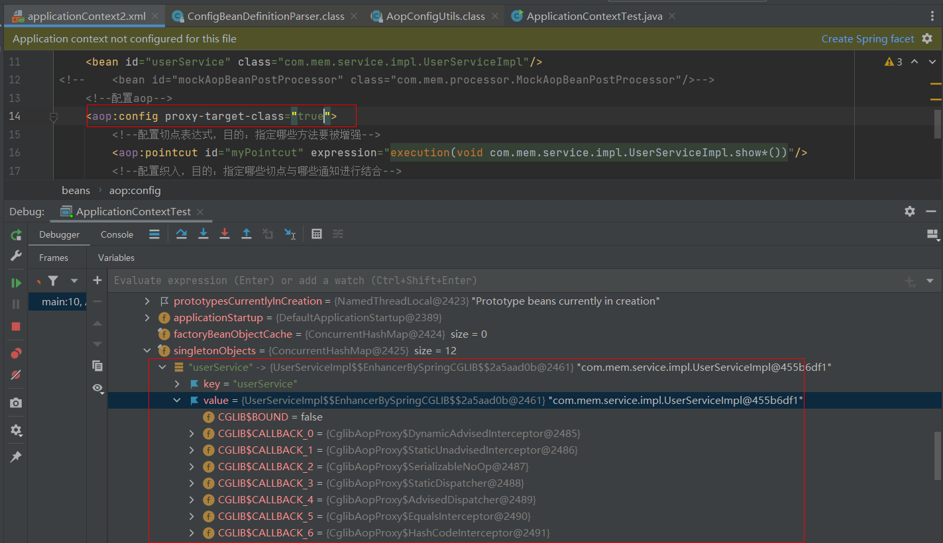This screenshot has width=943, height=543.
Task: Open Spring facet notification settings gear
Action: [927, 38]
